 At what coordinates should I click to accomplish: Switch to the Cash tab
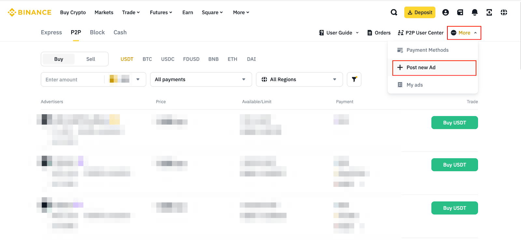(x=120, y=32)
